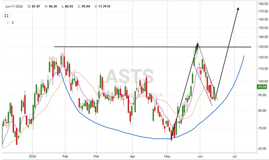Click the close value C: 95.94
269x160 pixels.
click(x=84, y=6)
